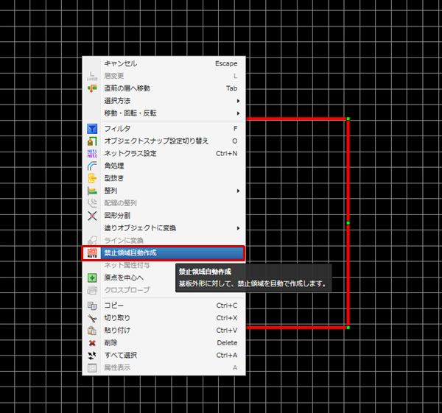Viewport: 442px width, 413px height.
Task: Click the alignment (整列) icon
Action: point(92,191)
